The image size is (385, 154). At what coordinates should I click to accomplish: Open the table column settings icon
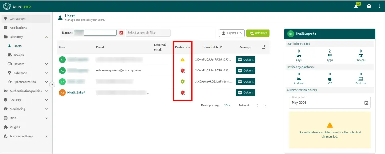pos(263,47)
